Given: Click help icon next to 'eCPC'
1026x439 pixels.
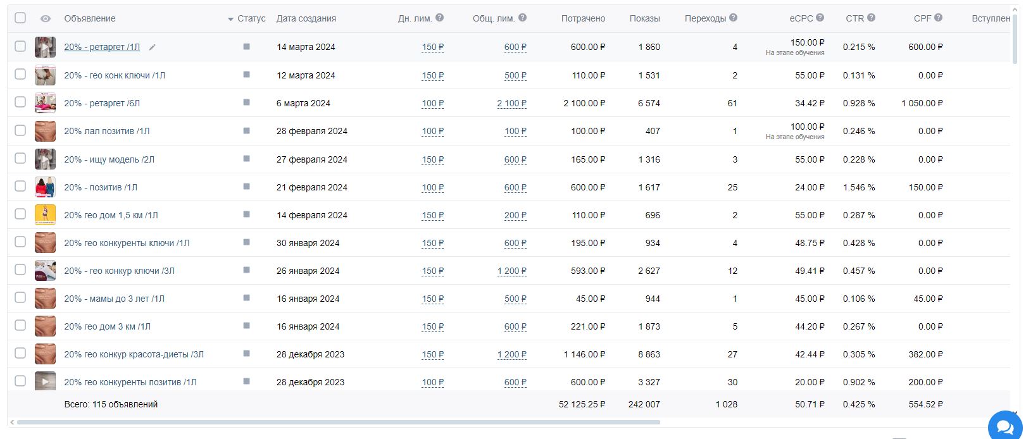Looking at the screenshot, I should tap(820, 18).
